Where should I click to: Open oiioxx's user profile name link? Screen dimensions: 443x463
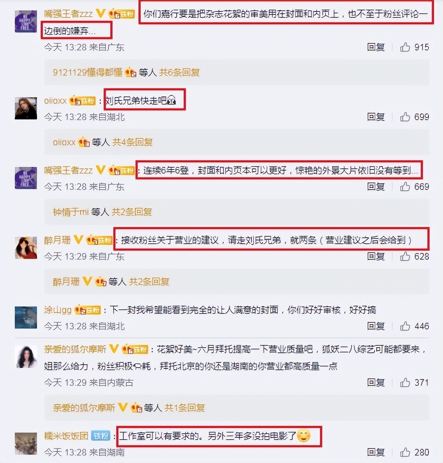(55, 101)
